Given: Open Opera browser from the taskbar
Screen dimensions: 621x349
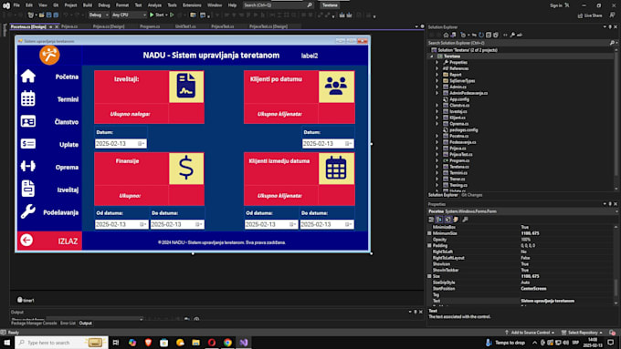Looking at the screenshot, I should pos(212,343).
